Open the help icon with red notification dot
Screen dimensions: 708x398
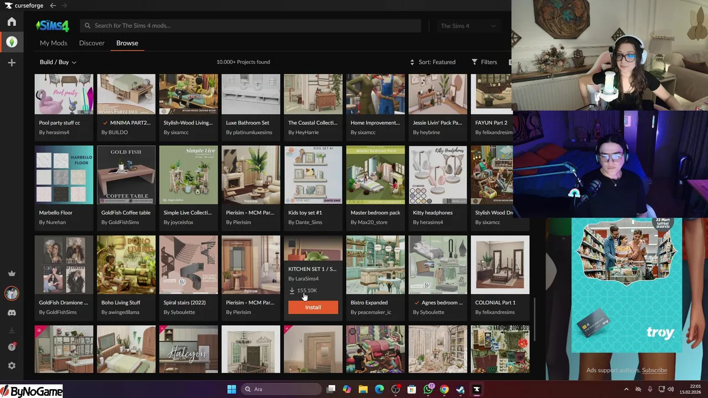[12, 347]
